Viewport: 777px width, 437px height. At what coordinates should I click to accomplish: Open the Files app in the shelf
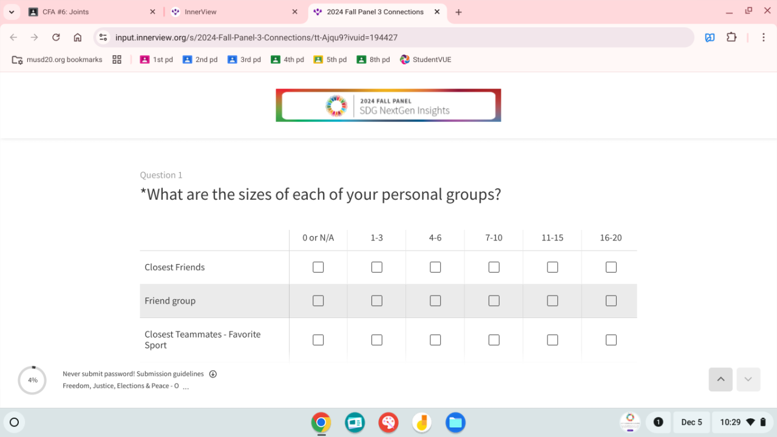coord(455,422)
